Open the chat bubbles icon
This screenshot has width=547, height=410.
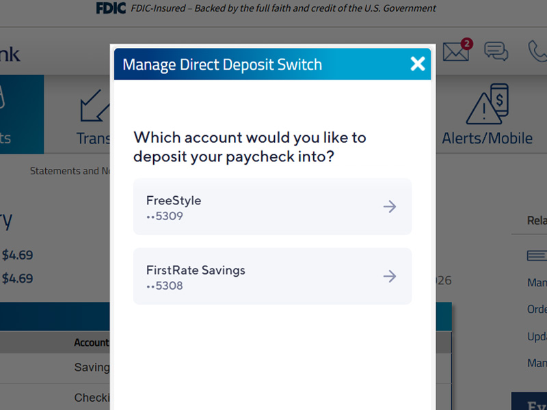click(496, 51)
